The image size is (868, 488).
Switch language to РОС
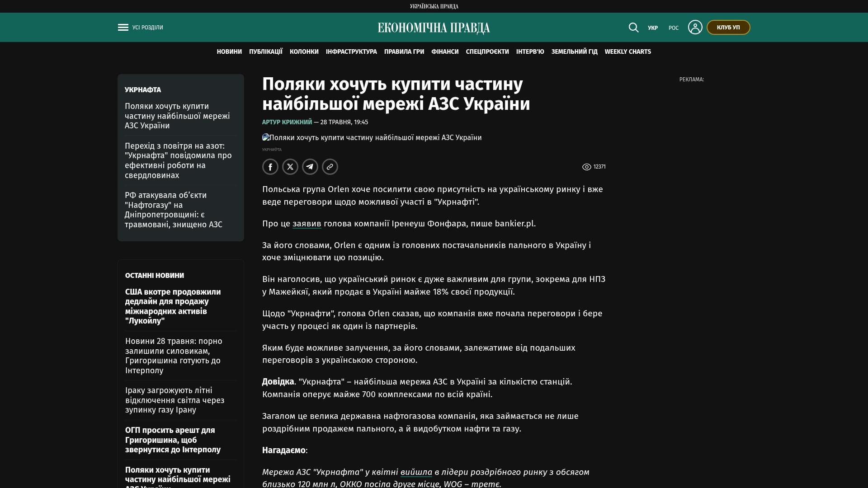(674, 28)
